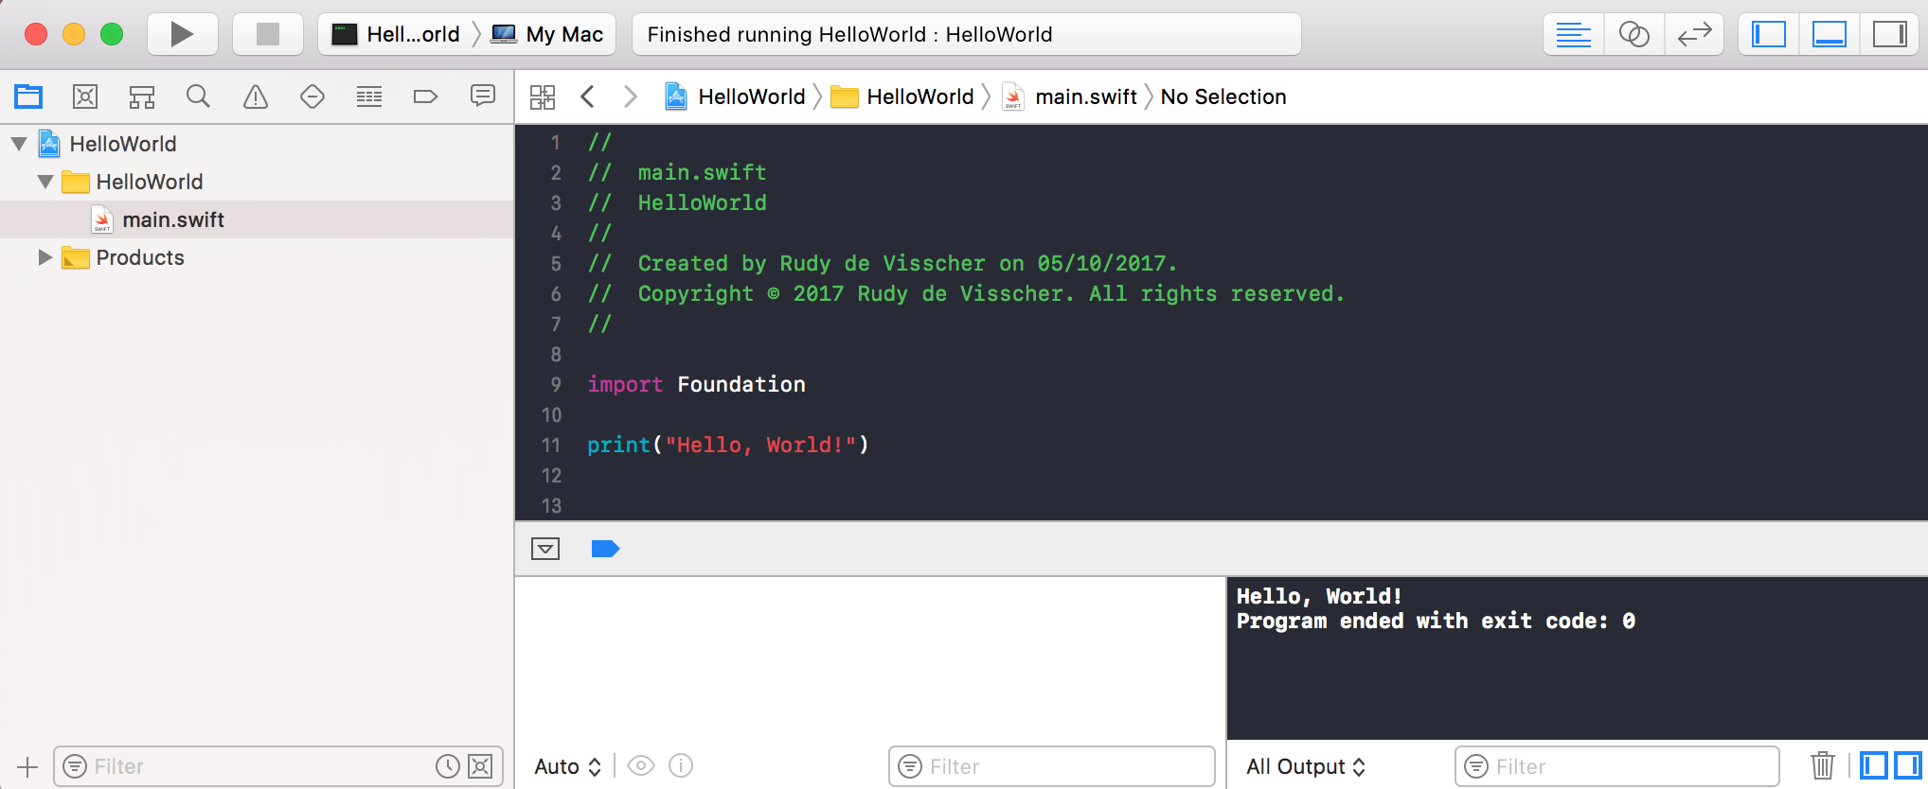
Task: Toggle Quick Look eye for variables
Action: 641,765
